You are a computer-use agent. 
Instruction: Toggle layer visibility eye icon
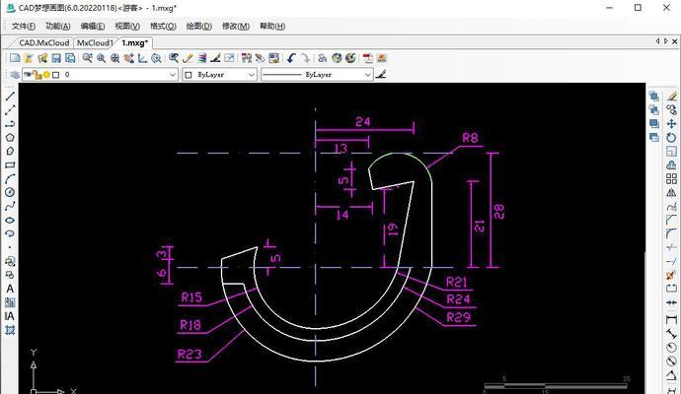point(28,75)
